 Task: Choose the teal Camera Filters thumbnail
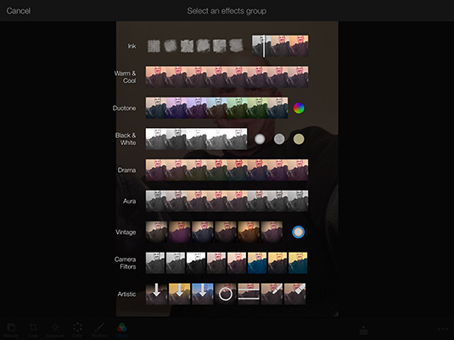257,263
